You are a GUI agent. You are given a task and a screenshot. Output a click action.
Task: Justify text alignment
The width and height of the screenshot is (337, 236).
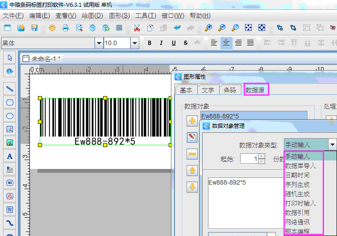pyautogui.click(x=250, y=43)
